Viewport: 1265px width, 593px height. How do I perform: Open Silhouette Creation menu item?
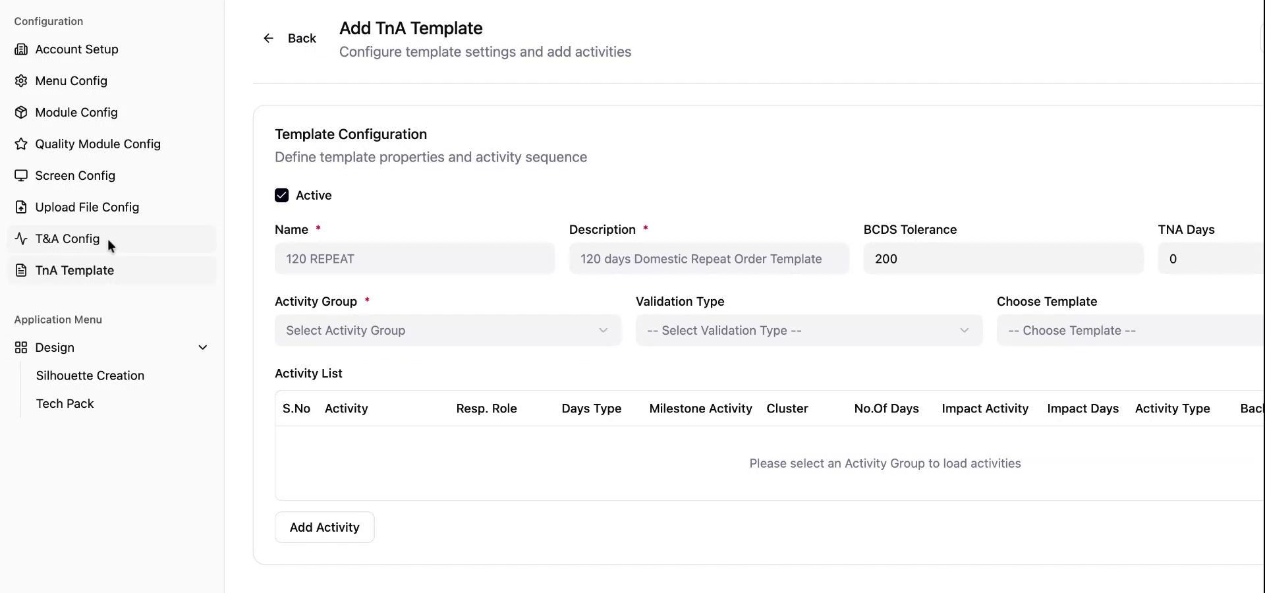(90, 376)
